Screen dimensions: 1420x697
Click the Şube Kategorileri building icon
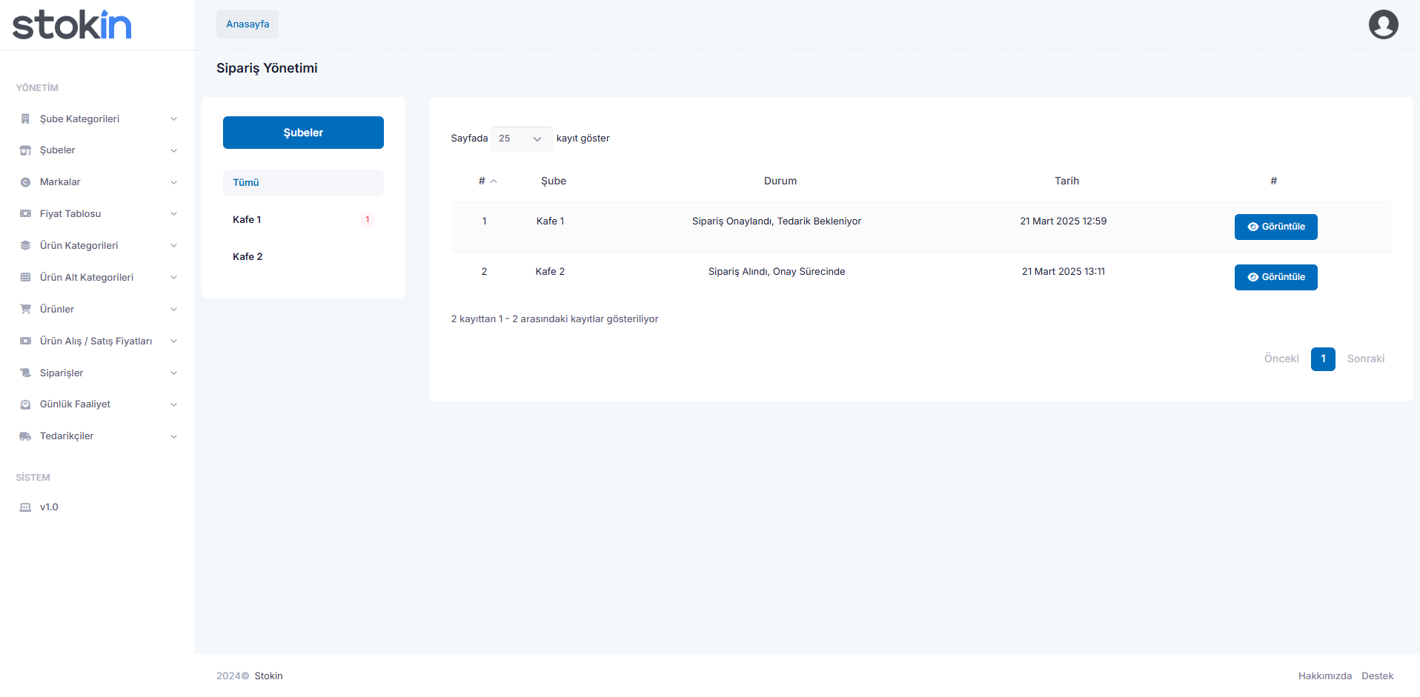tap(25, 119)
